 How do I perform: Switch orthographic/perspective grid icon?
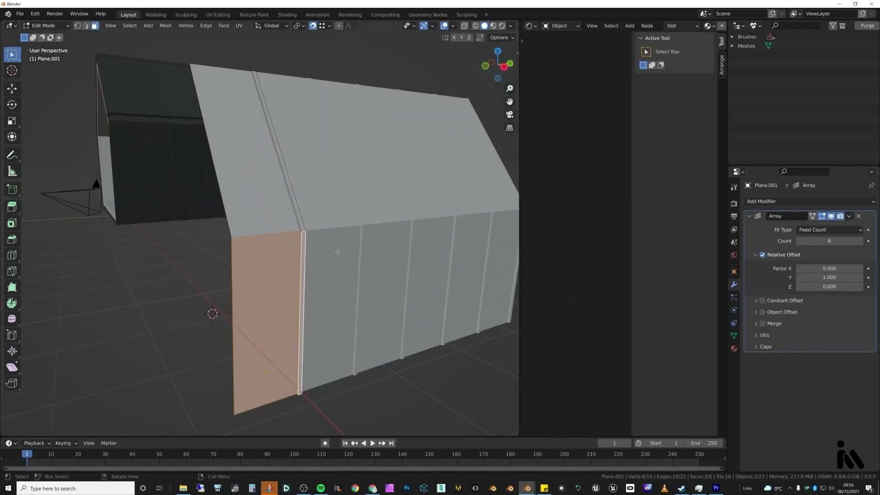pyautogui.click(x=509, y=128)
